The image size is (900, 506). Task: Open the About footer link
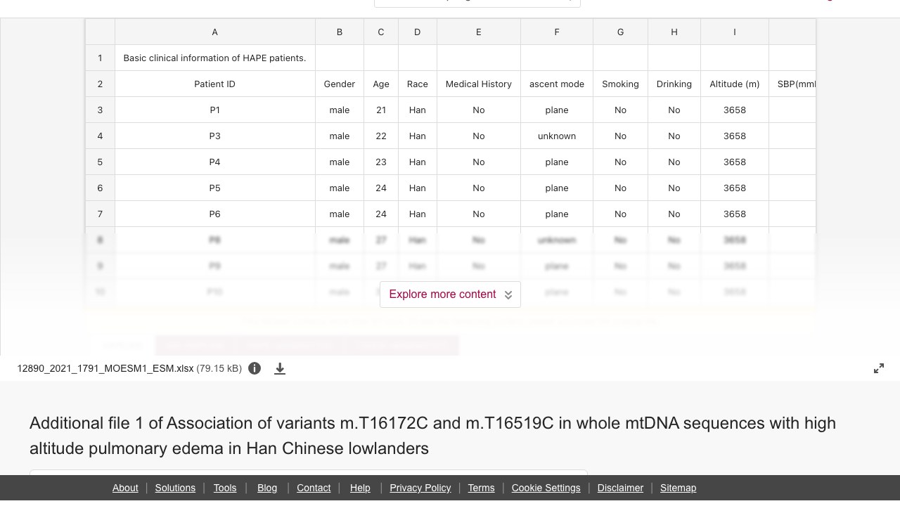point(125,488)
